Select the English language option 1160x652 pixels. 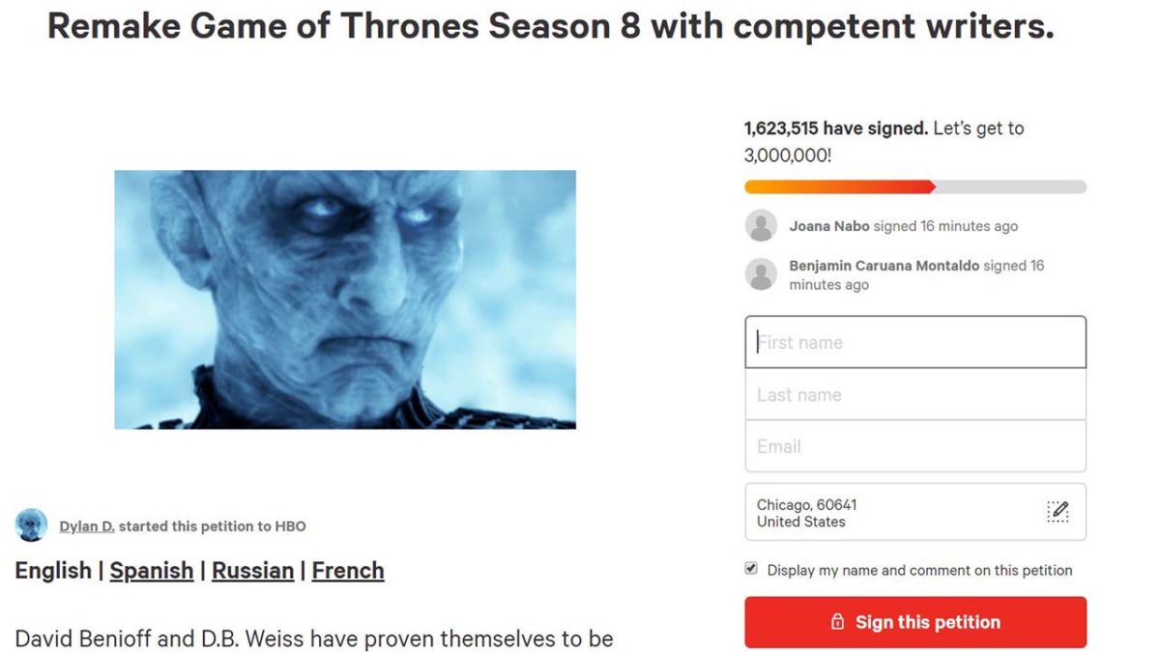coord(53,571)
